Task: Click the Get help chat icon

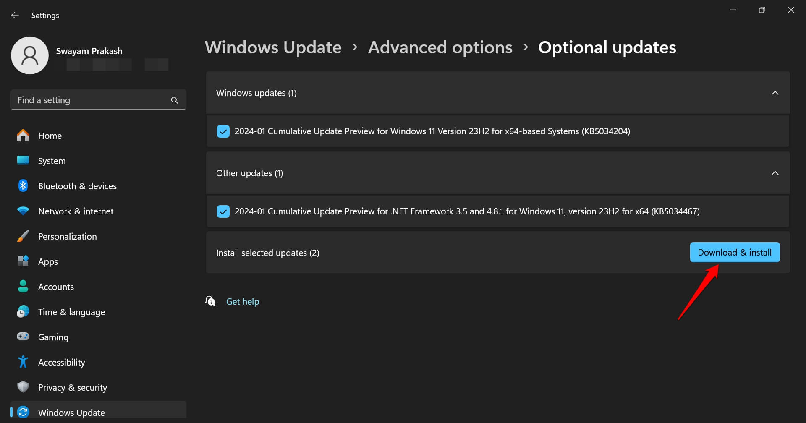Action: 210,301
